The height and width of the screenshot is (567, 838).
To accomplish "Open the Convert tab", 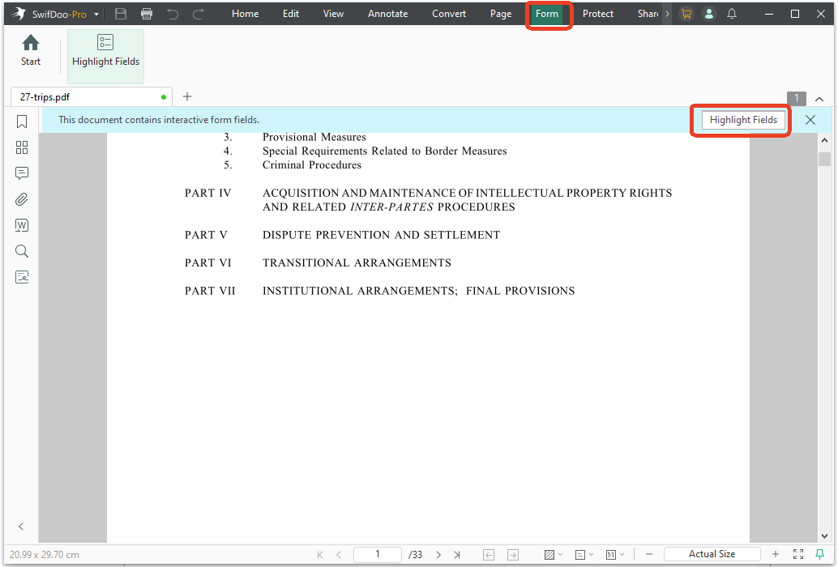I will [449, 14].
